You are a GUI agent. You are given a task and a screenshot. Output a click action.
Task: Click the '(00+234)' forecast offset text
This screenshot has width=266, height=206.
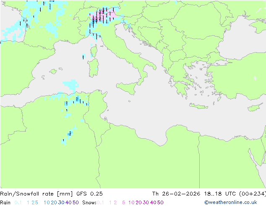point(253,194)
